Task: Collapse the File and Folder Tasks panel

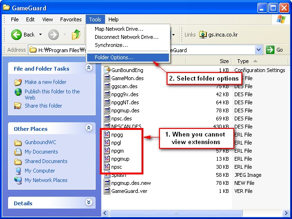Action: 89,67
